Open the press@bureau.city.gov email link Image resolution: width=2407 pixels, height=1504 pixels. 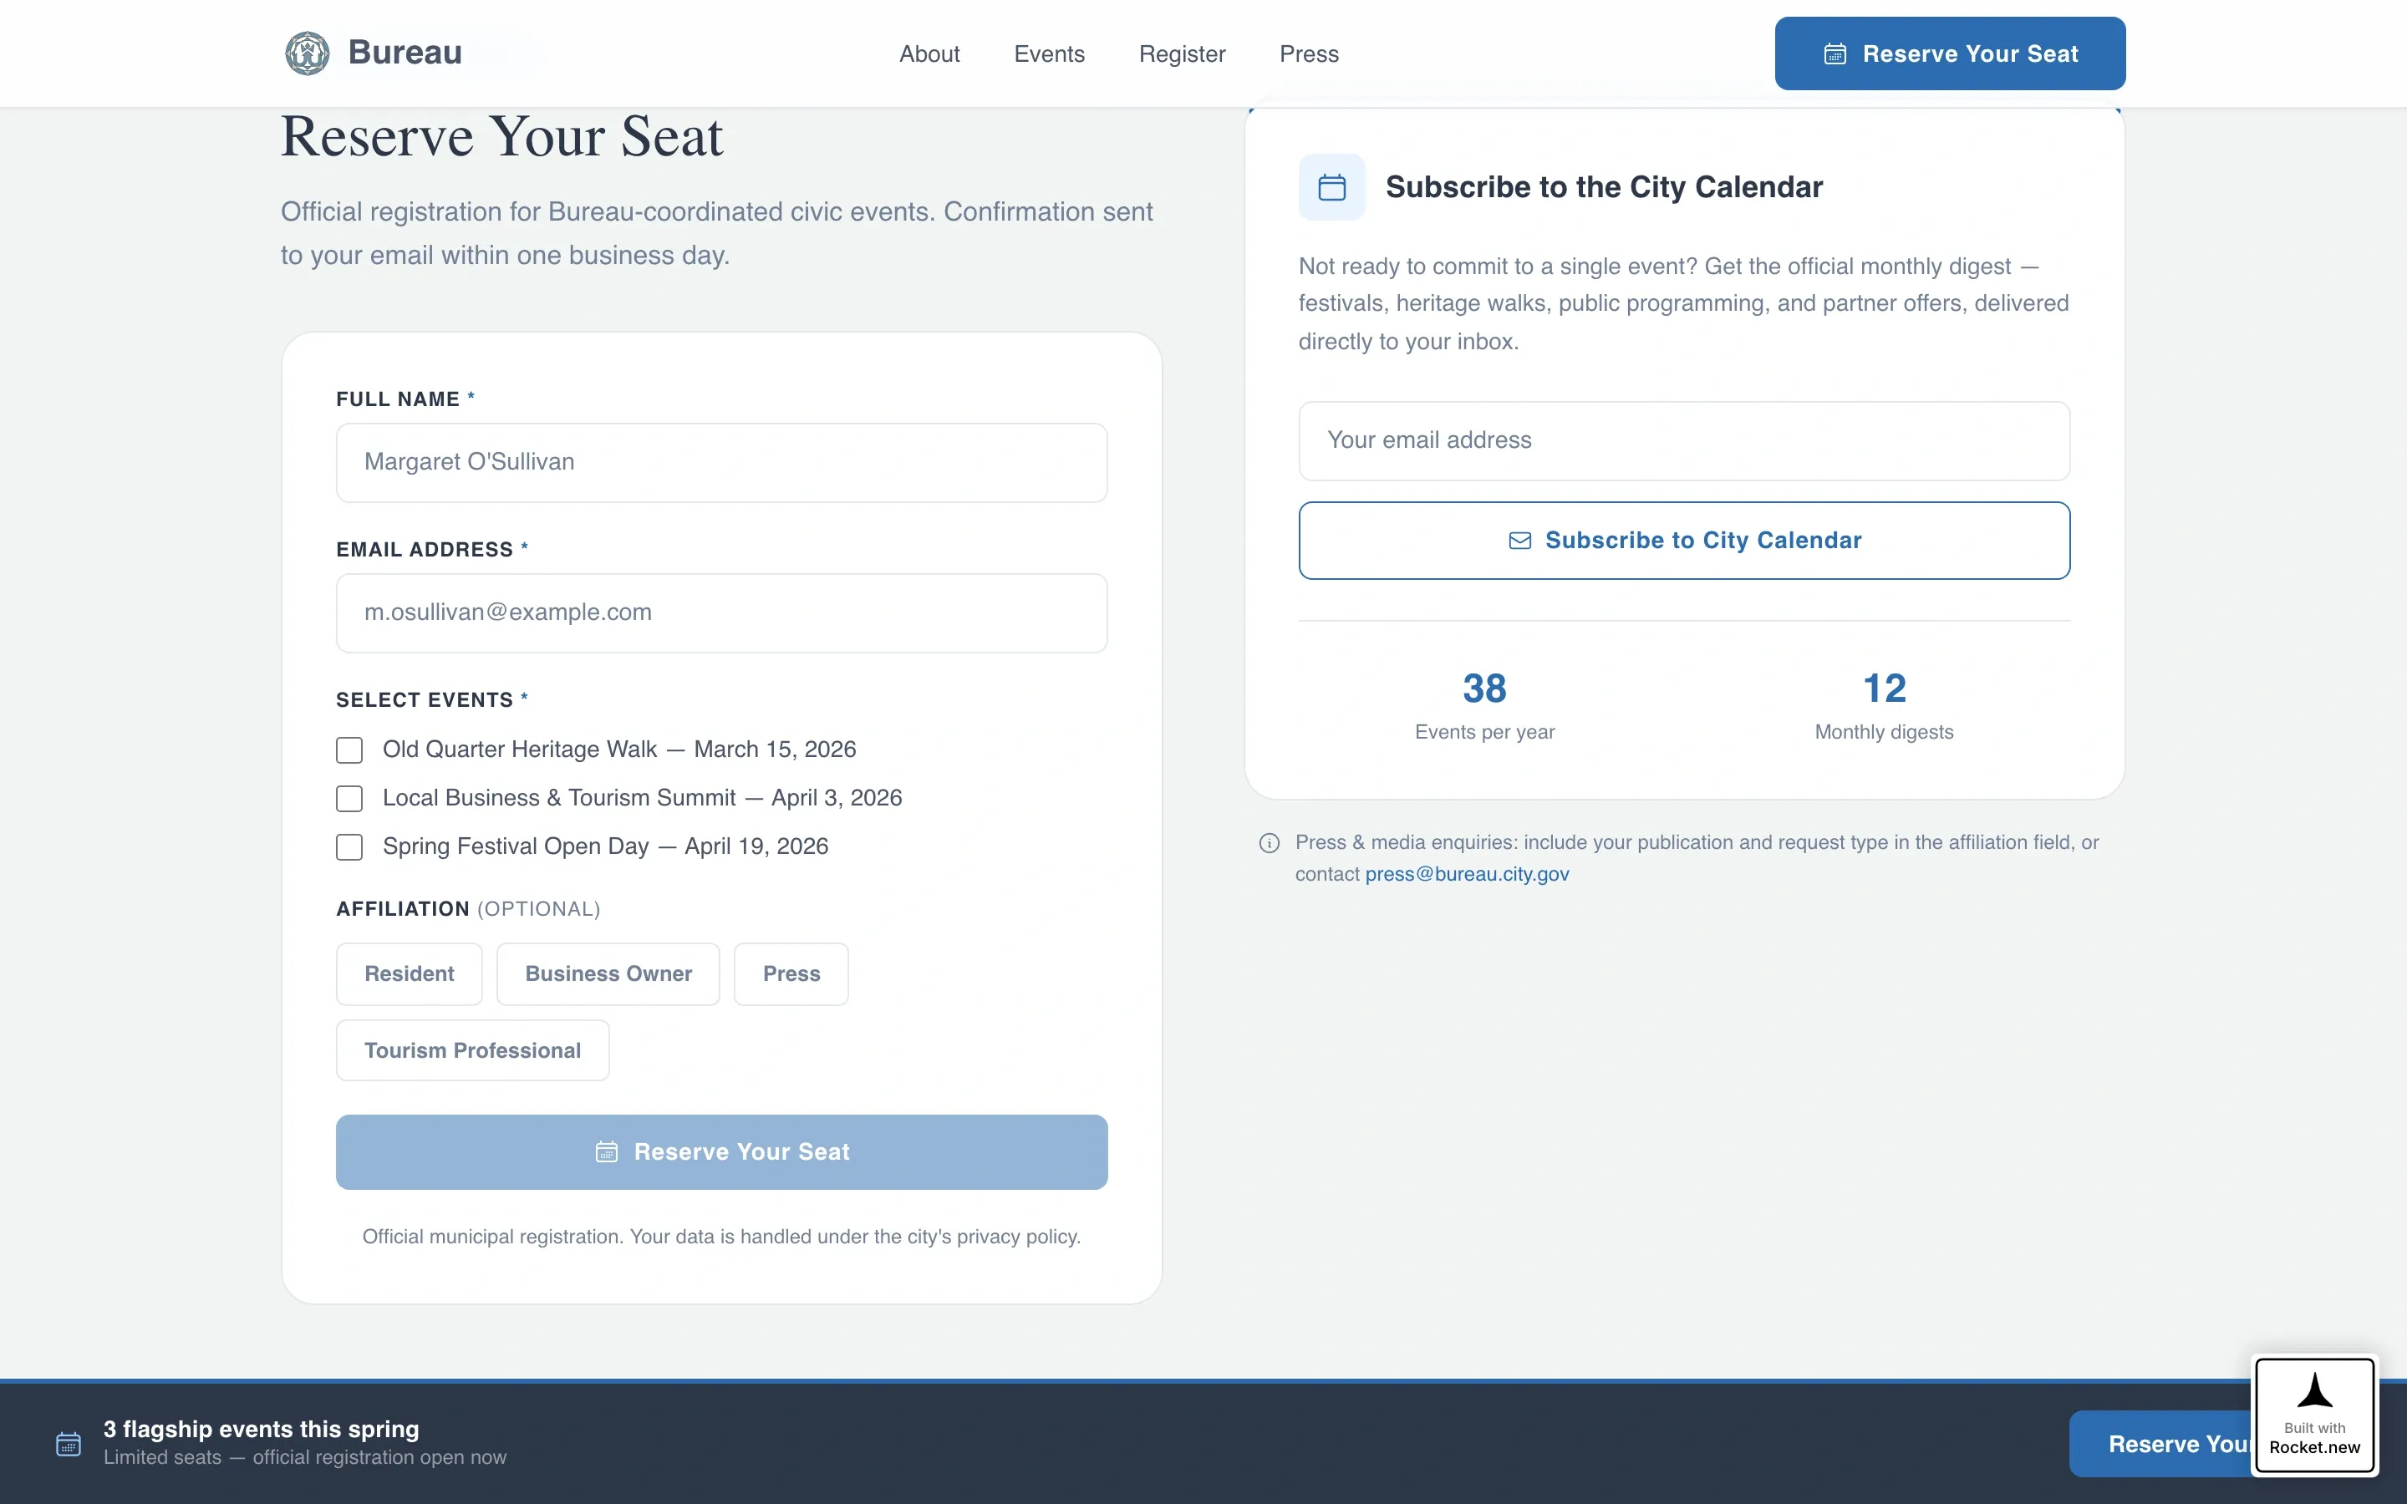[1467, 874]
